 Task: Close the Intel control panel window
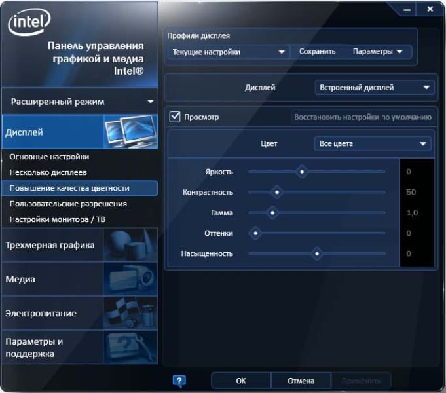[430, 9]
